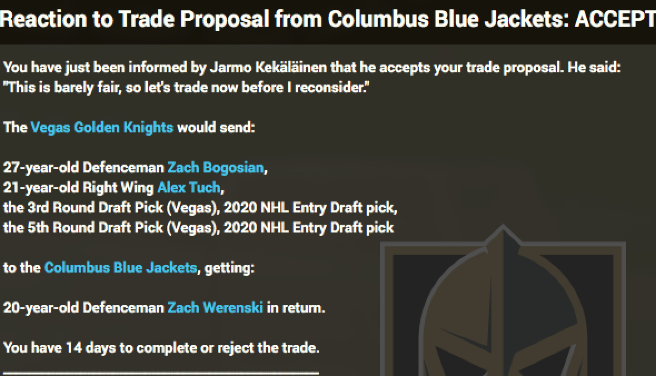This screenshot has height=376, width=656.
Task: Click the "getting:" text after Blue Jackets
Action: [229, 268]
